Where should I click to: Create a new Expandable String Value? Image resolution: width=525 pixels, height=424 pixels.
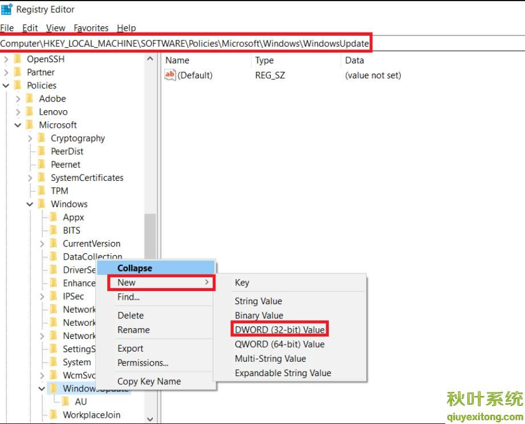point(290,373)
